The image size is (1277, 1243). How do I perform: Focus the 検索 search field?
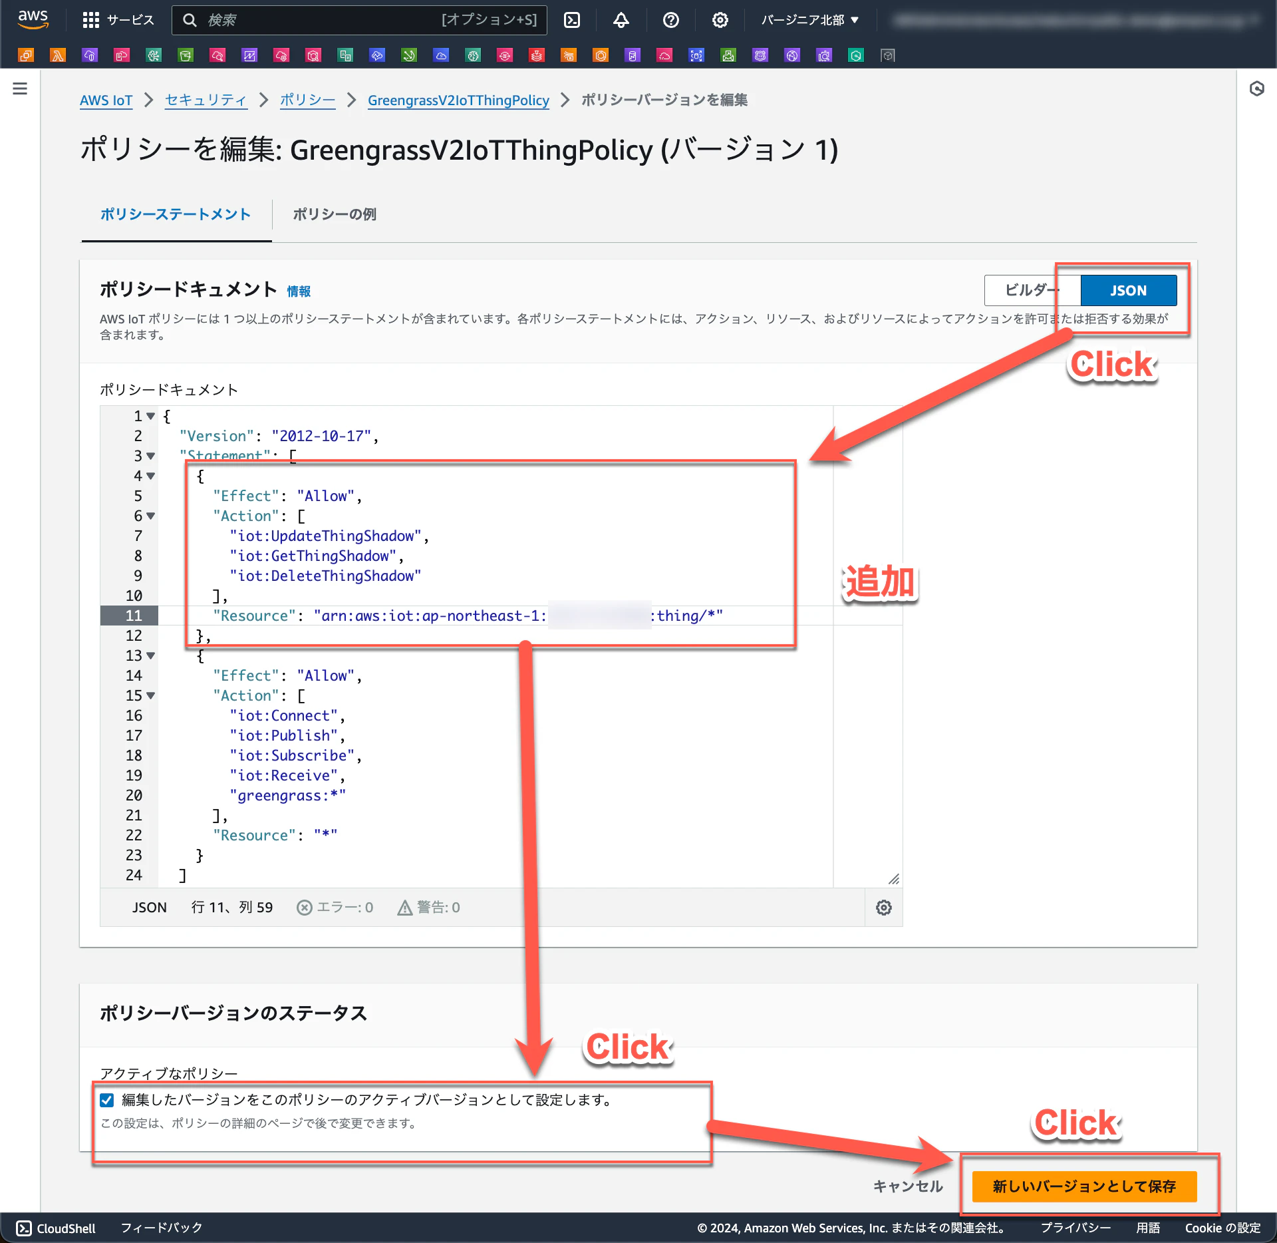click(x=359, y=20)
